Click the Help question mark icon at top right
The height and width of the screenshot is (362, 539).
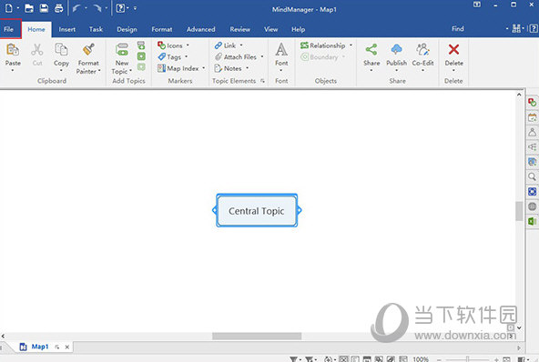click(x=534, y=29)
